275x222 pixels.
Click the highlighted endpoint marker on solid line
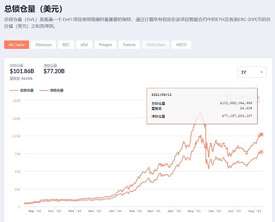[261, 152]
